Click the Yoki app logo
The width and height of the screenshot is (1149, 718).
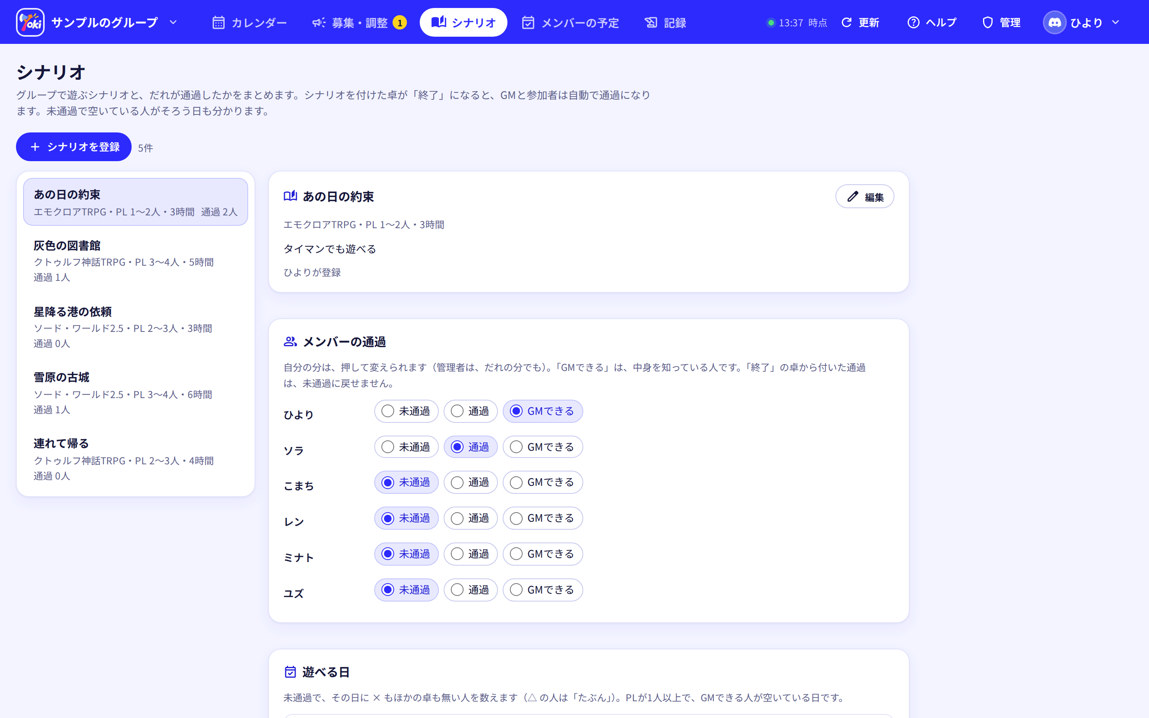click(x=30, y=22)
